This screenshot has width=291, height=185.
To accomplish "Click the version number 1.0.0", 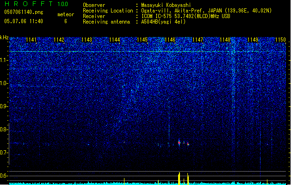I will pyautogui.click(x=63, y=4).
